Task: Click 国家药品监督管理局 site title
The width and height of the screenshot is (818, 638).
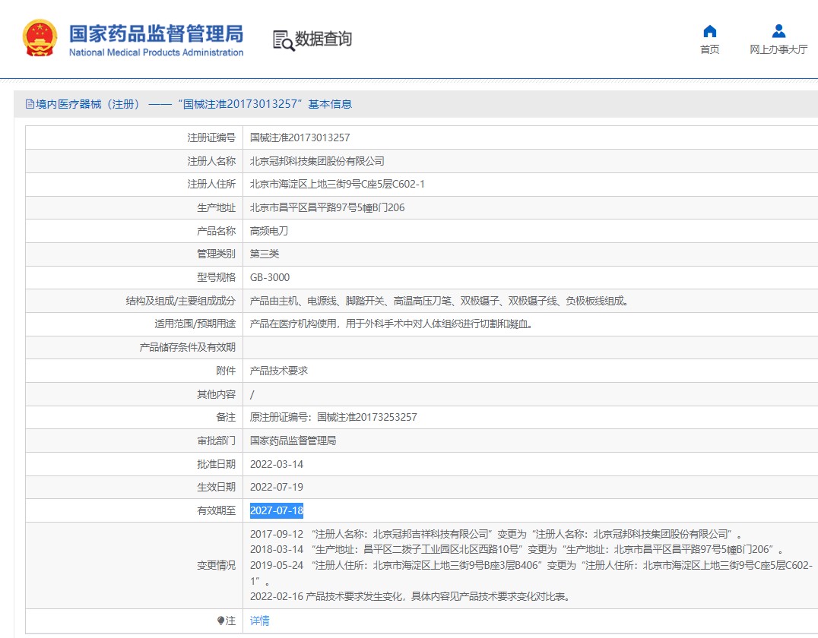Action: (156, 33)
